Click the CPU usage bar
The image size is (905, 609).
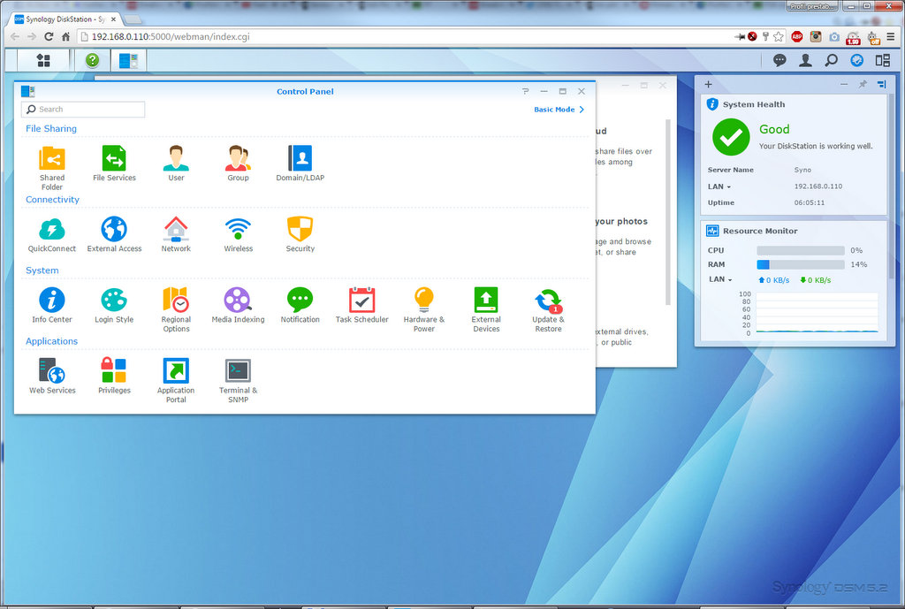pos(801,250)
